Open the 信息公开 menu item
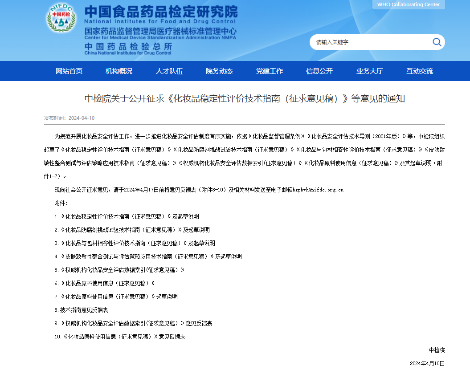470x370 pixels. (319, 71)
